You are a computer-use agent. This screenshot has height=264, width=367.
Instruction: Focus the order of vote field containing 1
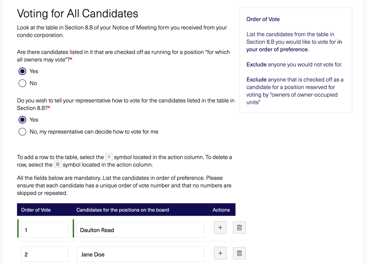45,230
